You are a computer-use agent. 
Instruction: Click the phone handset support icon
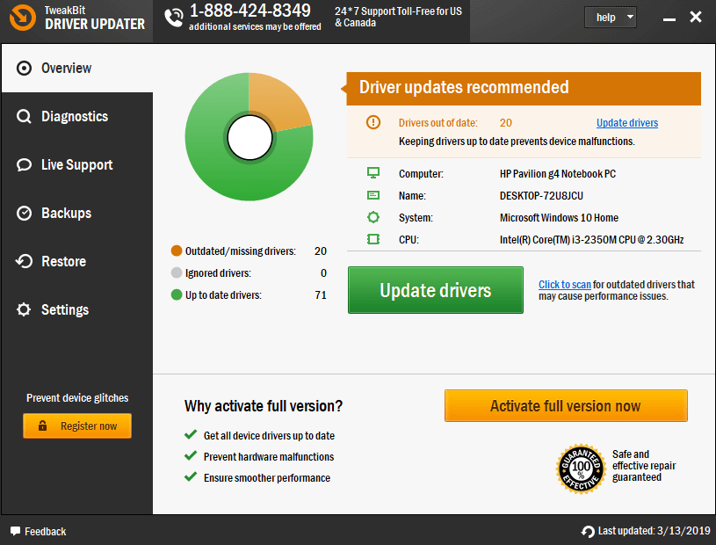click(x=174, y=18)
